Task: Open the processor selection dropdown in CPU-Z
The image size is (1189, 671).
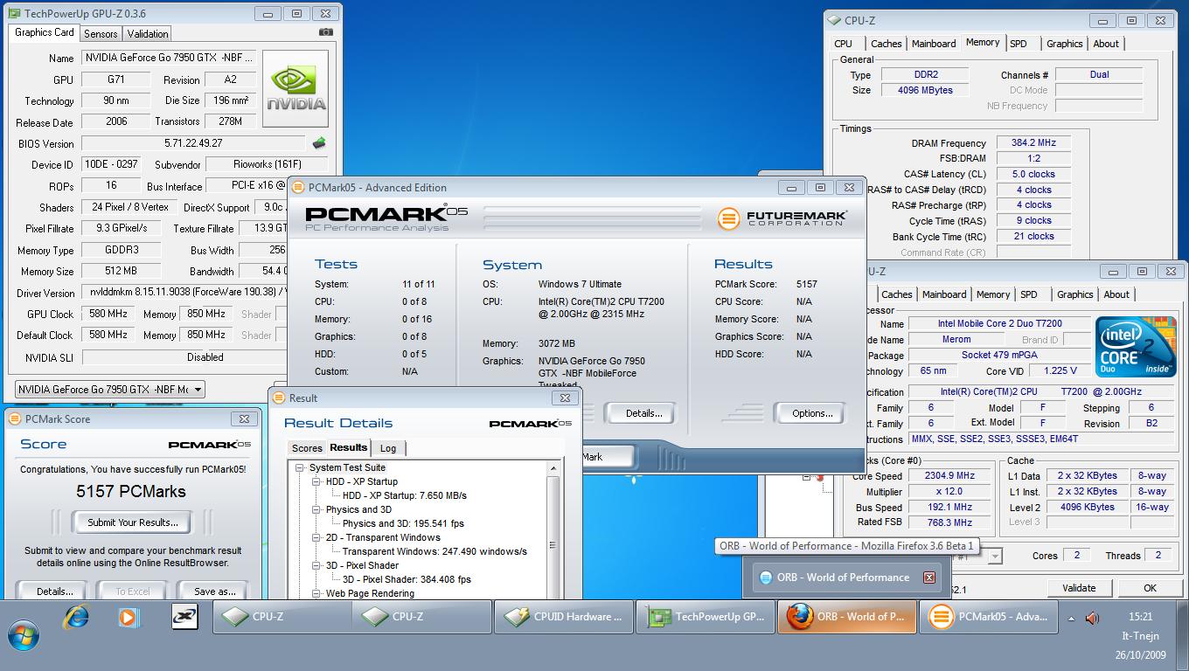Action: (995, 556)
